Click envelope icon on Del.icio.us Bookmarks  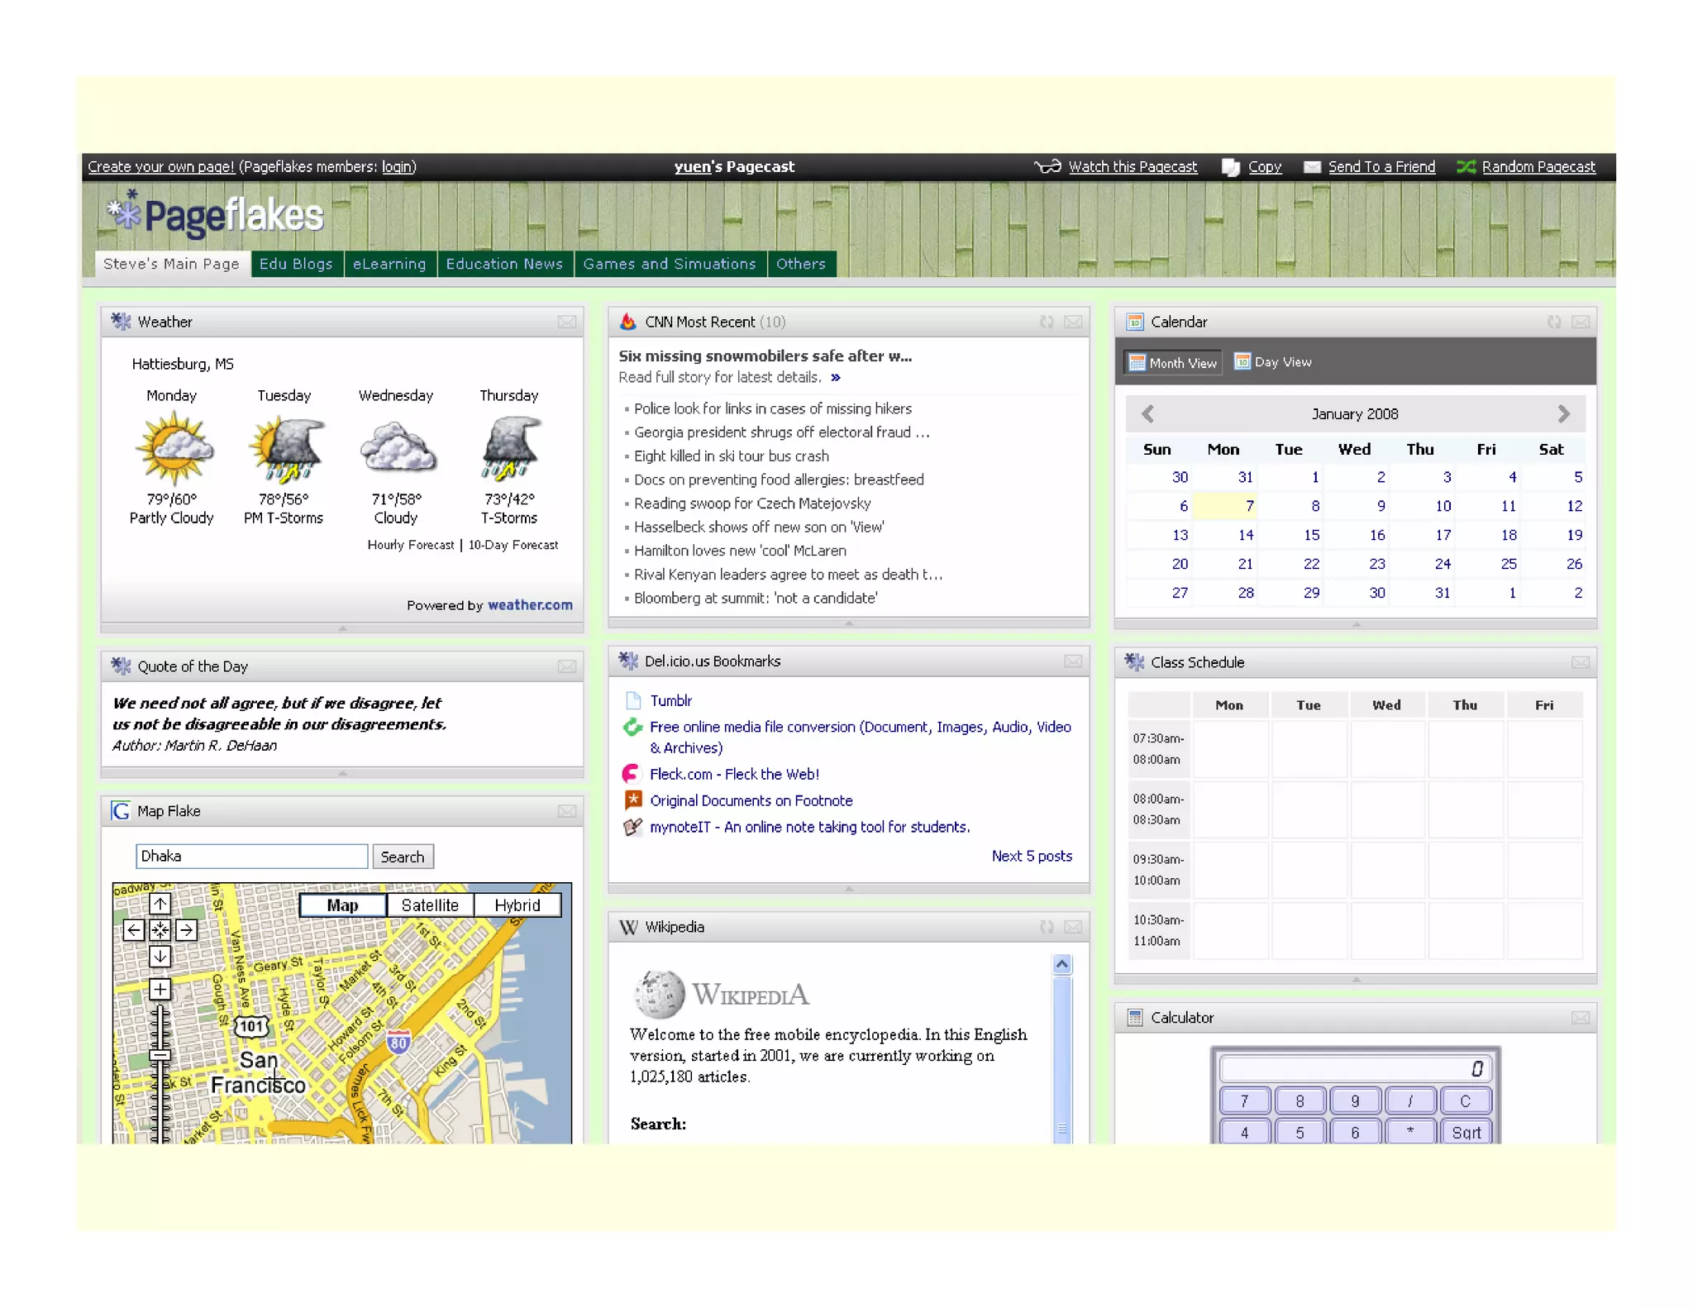pyautogui.click(x=1073, y=661)
